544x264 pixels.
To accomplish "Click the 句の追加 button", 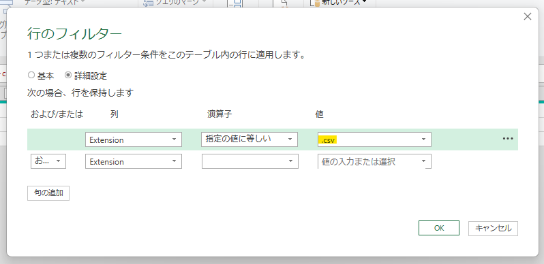I will click(x=48, y=193).
